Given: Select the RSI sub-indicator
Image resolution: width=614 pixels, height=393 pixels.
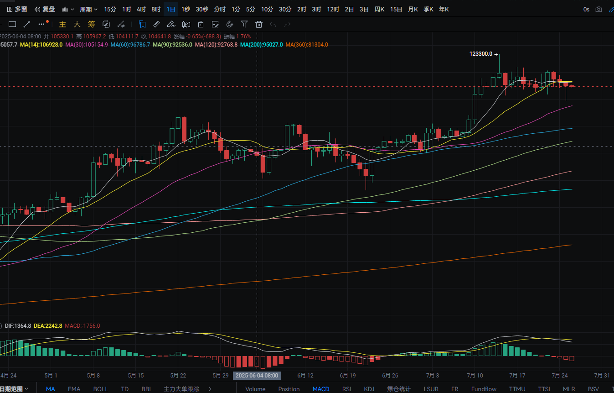Looking at the screenshot, I should pyautogui.click(x=347, y=389).
